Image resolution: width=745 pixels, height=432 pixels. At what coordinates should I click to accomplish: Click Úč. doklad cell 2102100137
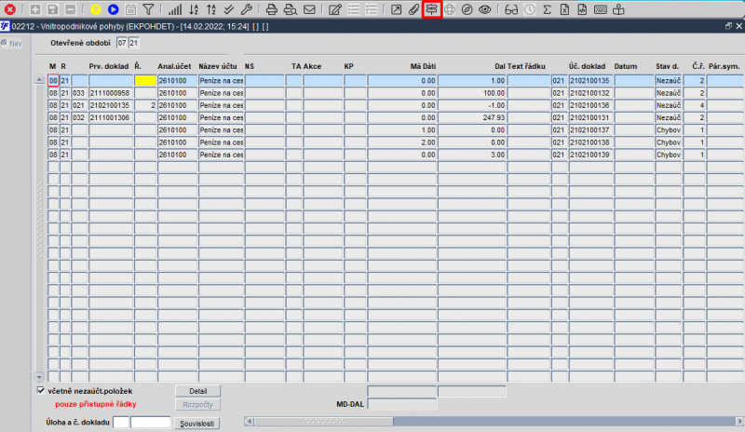590,129
